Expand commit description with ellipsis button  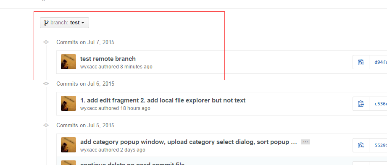pyautogui.click(x=305, y=142)
